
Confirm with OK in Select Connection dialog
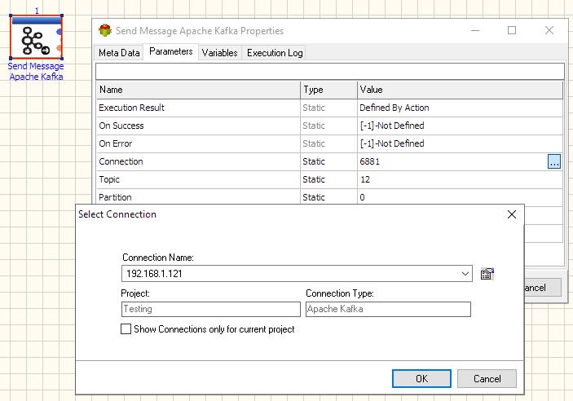tap(421, 378)
